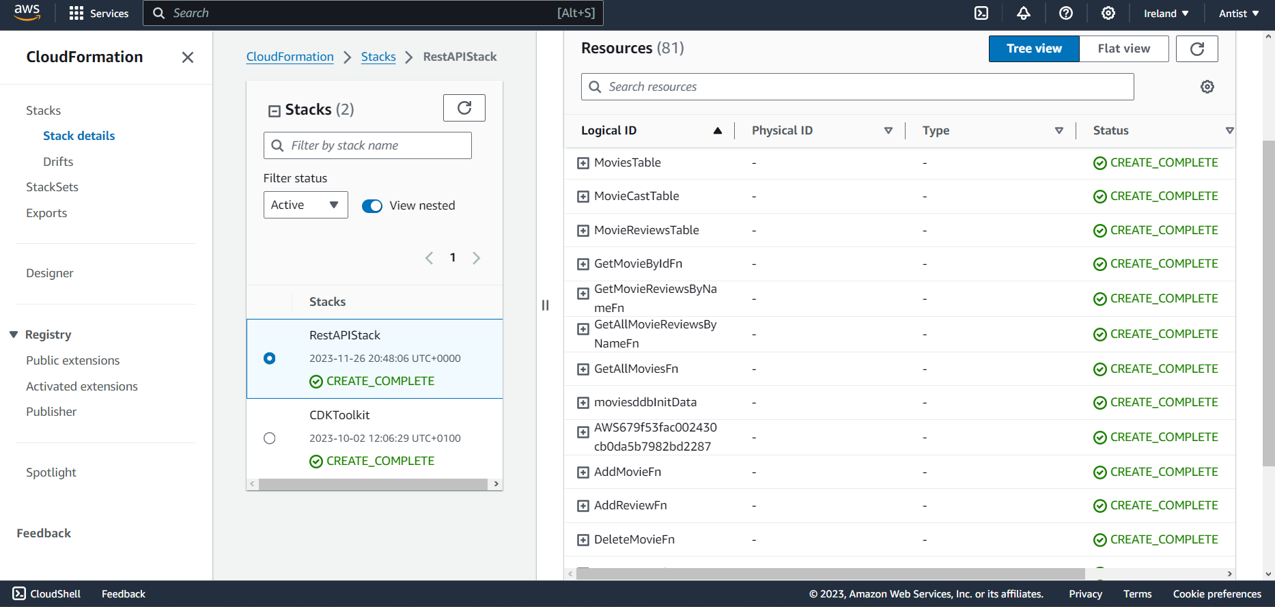Viewport: 1275px width, 607px height.
Task: Switch to Flat view
Action: (x=1124, y=48)
